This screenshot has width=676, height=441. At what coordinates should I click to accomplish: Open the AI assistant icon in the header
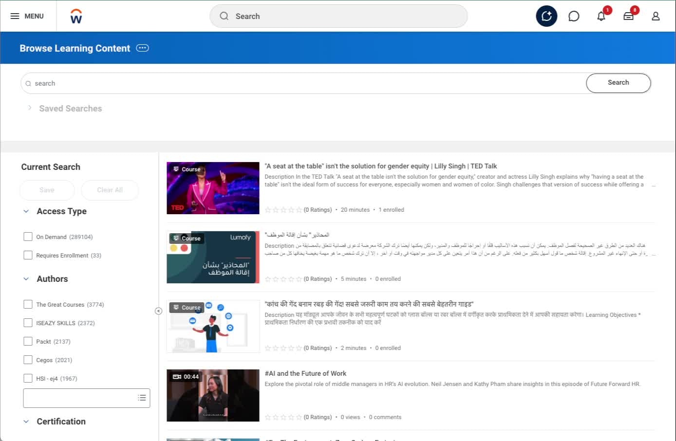pos(546,16)
